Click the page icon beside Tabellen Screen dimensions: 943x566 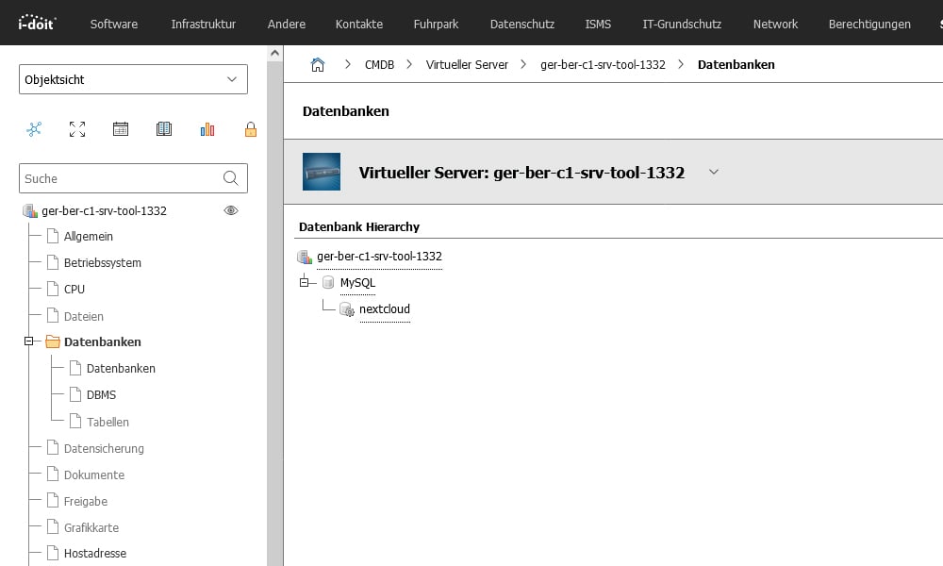coord(75,421)
